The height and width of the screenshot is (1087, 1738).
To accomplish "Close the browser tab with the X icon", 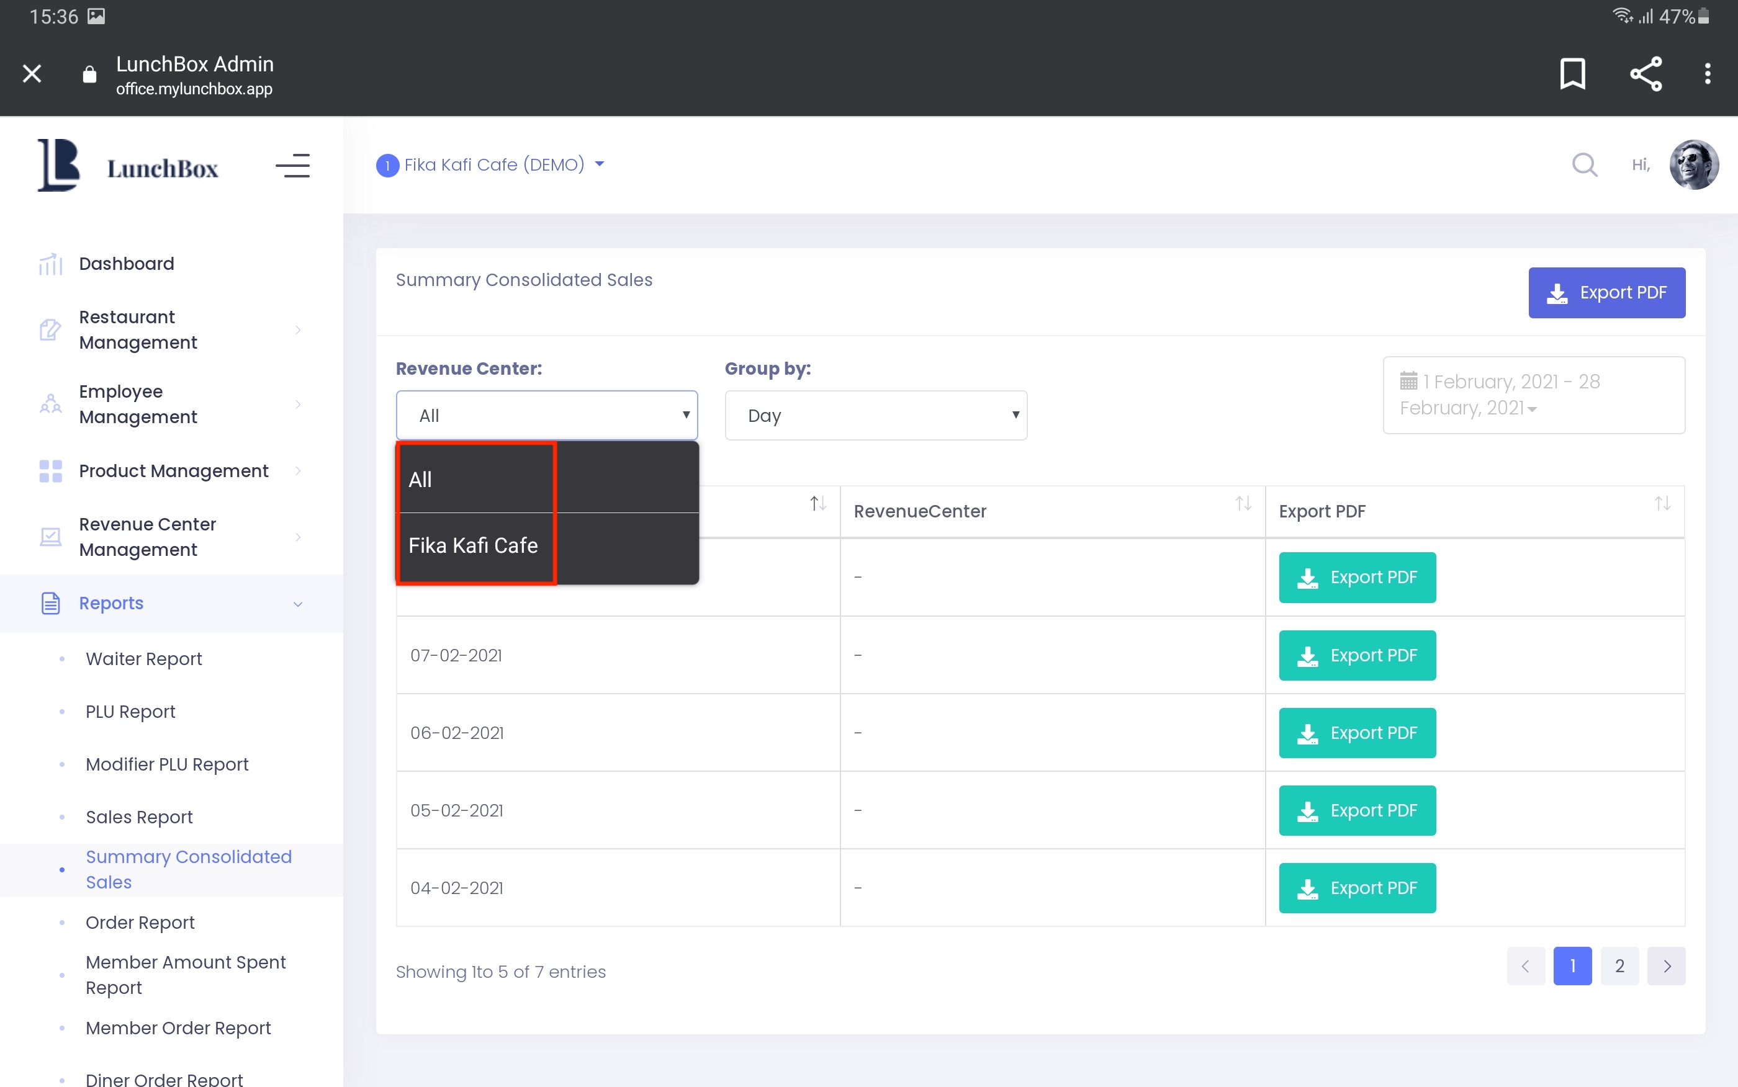I will click(32, 74).
